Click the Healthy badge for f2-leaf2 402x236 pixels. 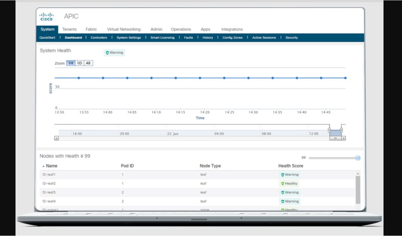(x=289, y=184)
